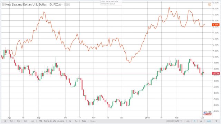Click the flag logo badge bottom right

[207, 113]
